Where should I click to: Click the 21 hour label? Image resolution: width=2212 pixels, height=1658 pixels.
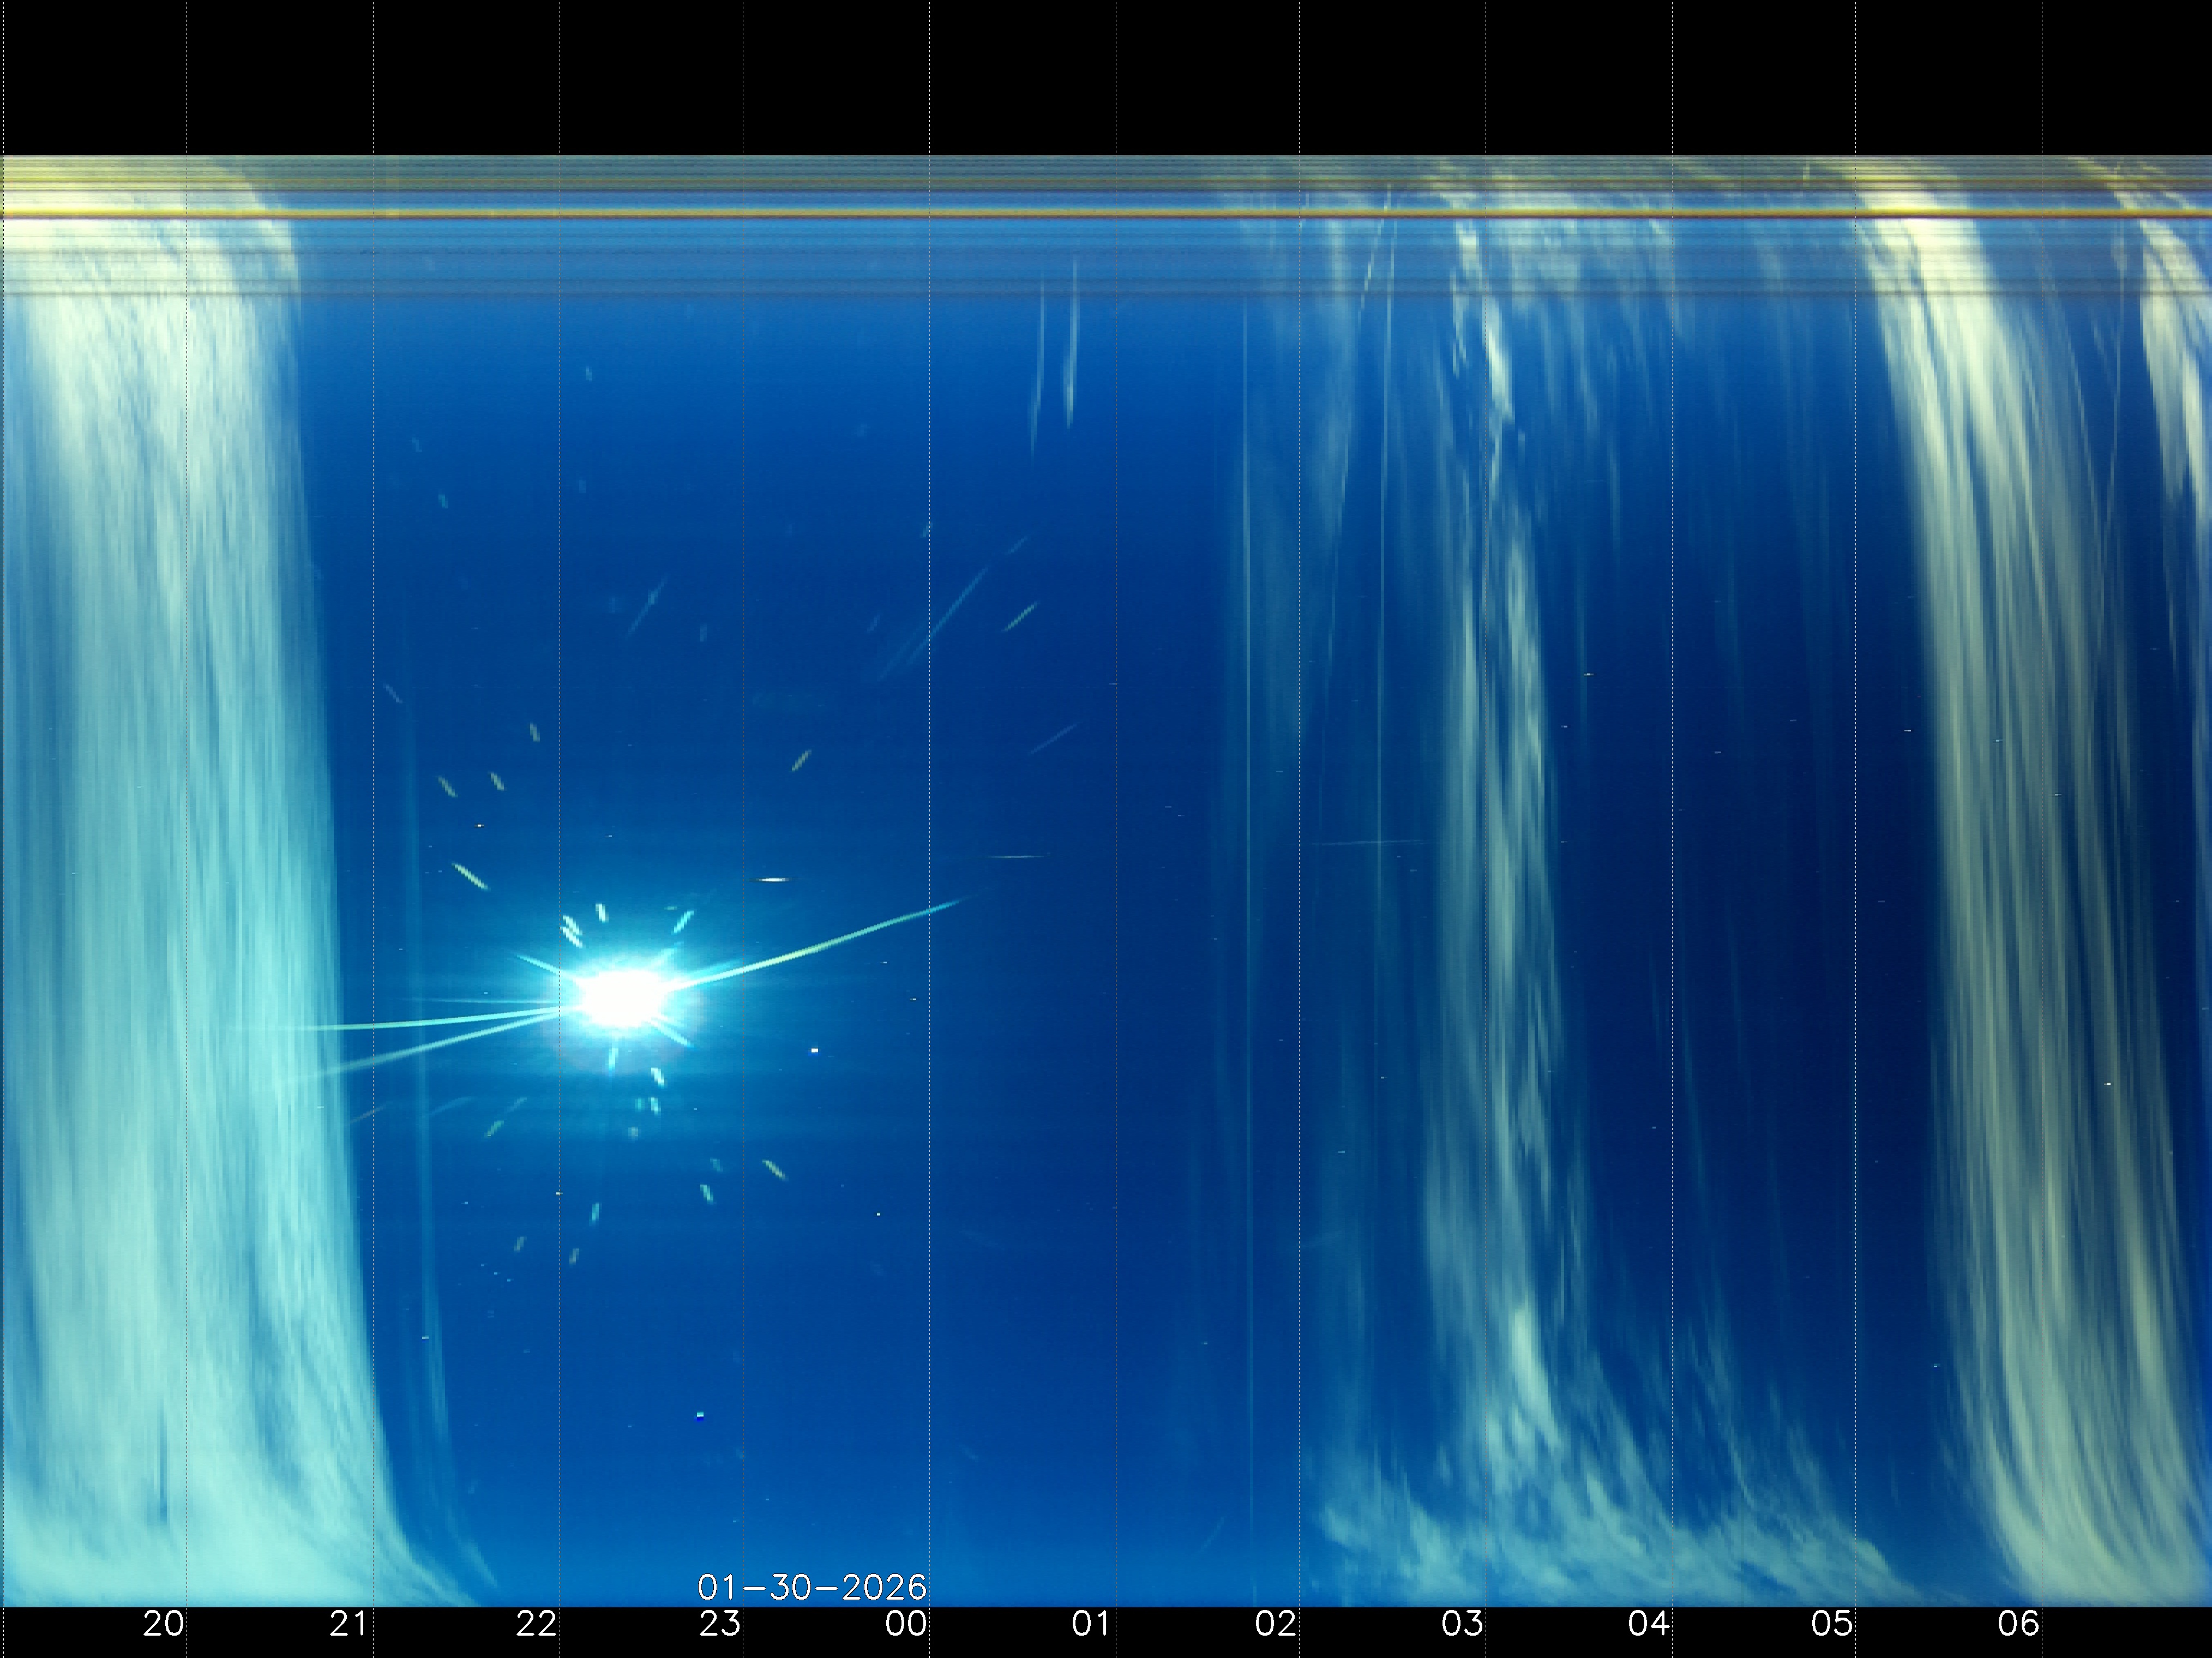pyautogui.click(x=349, y=1623)
